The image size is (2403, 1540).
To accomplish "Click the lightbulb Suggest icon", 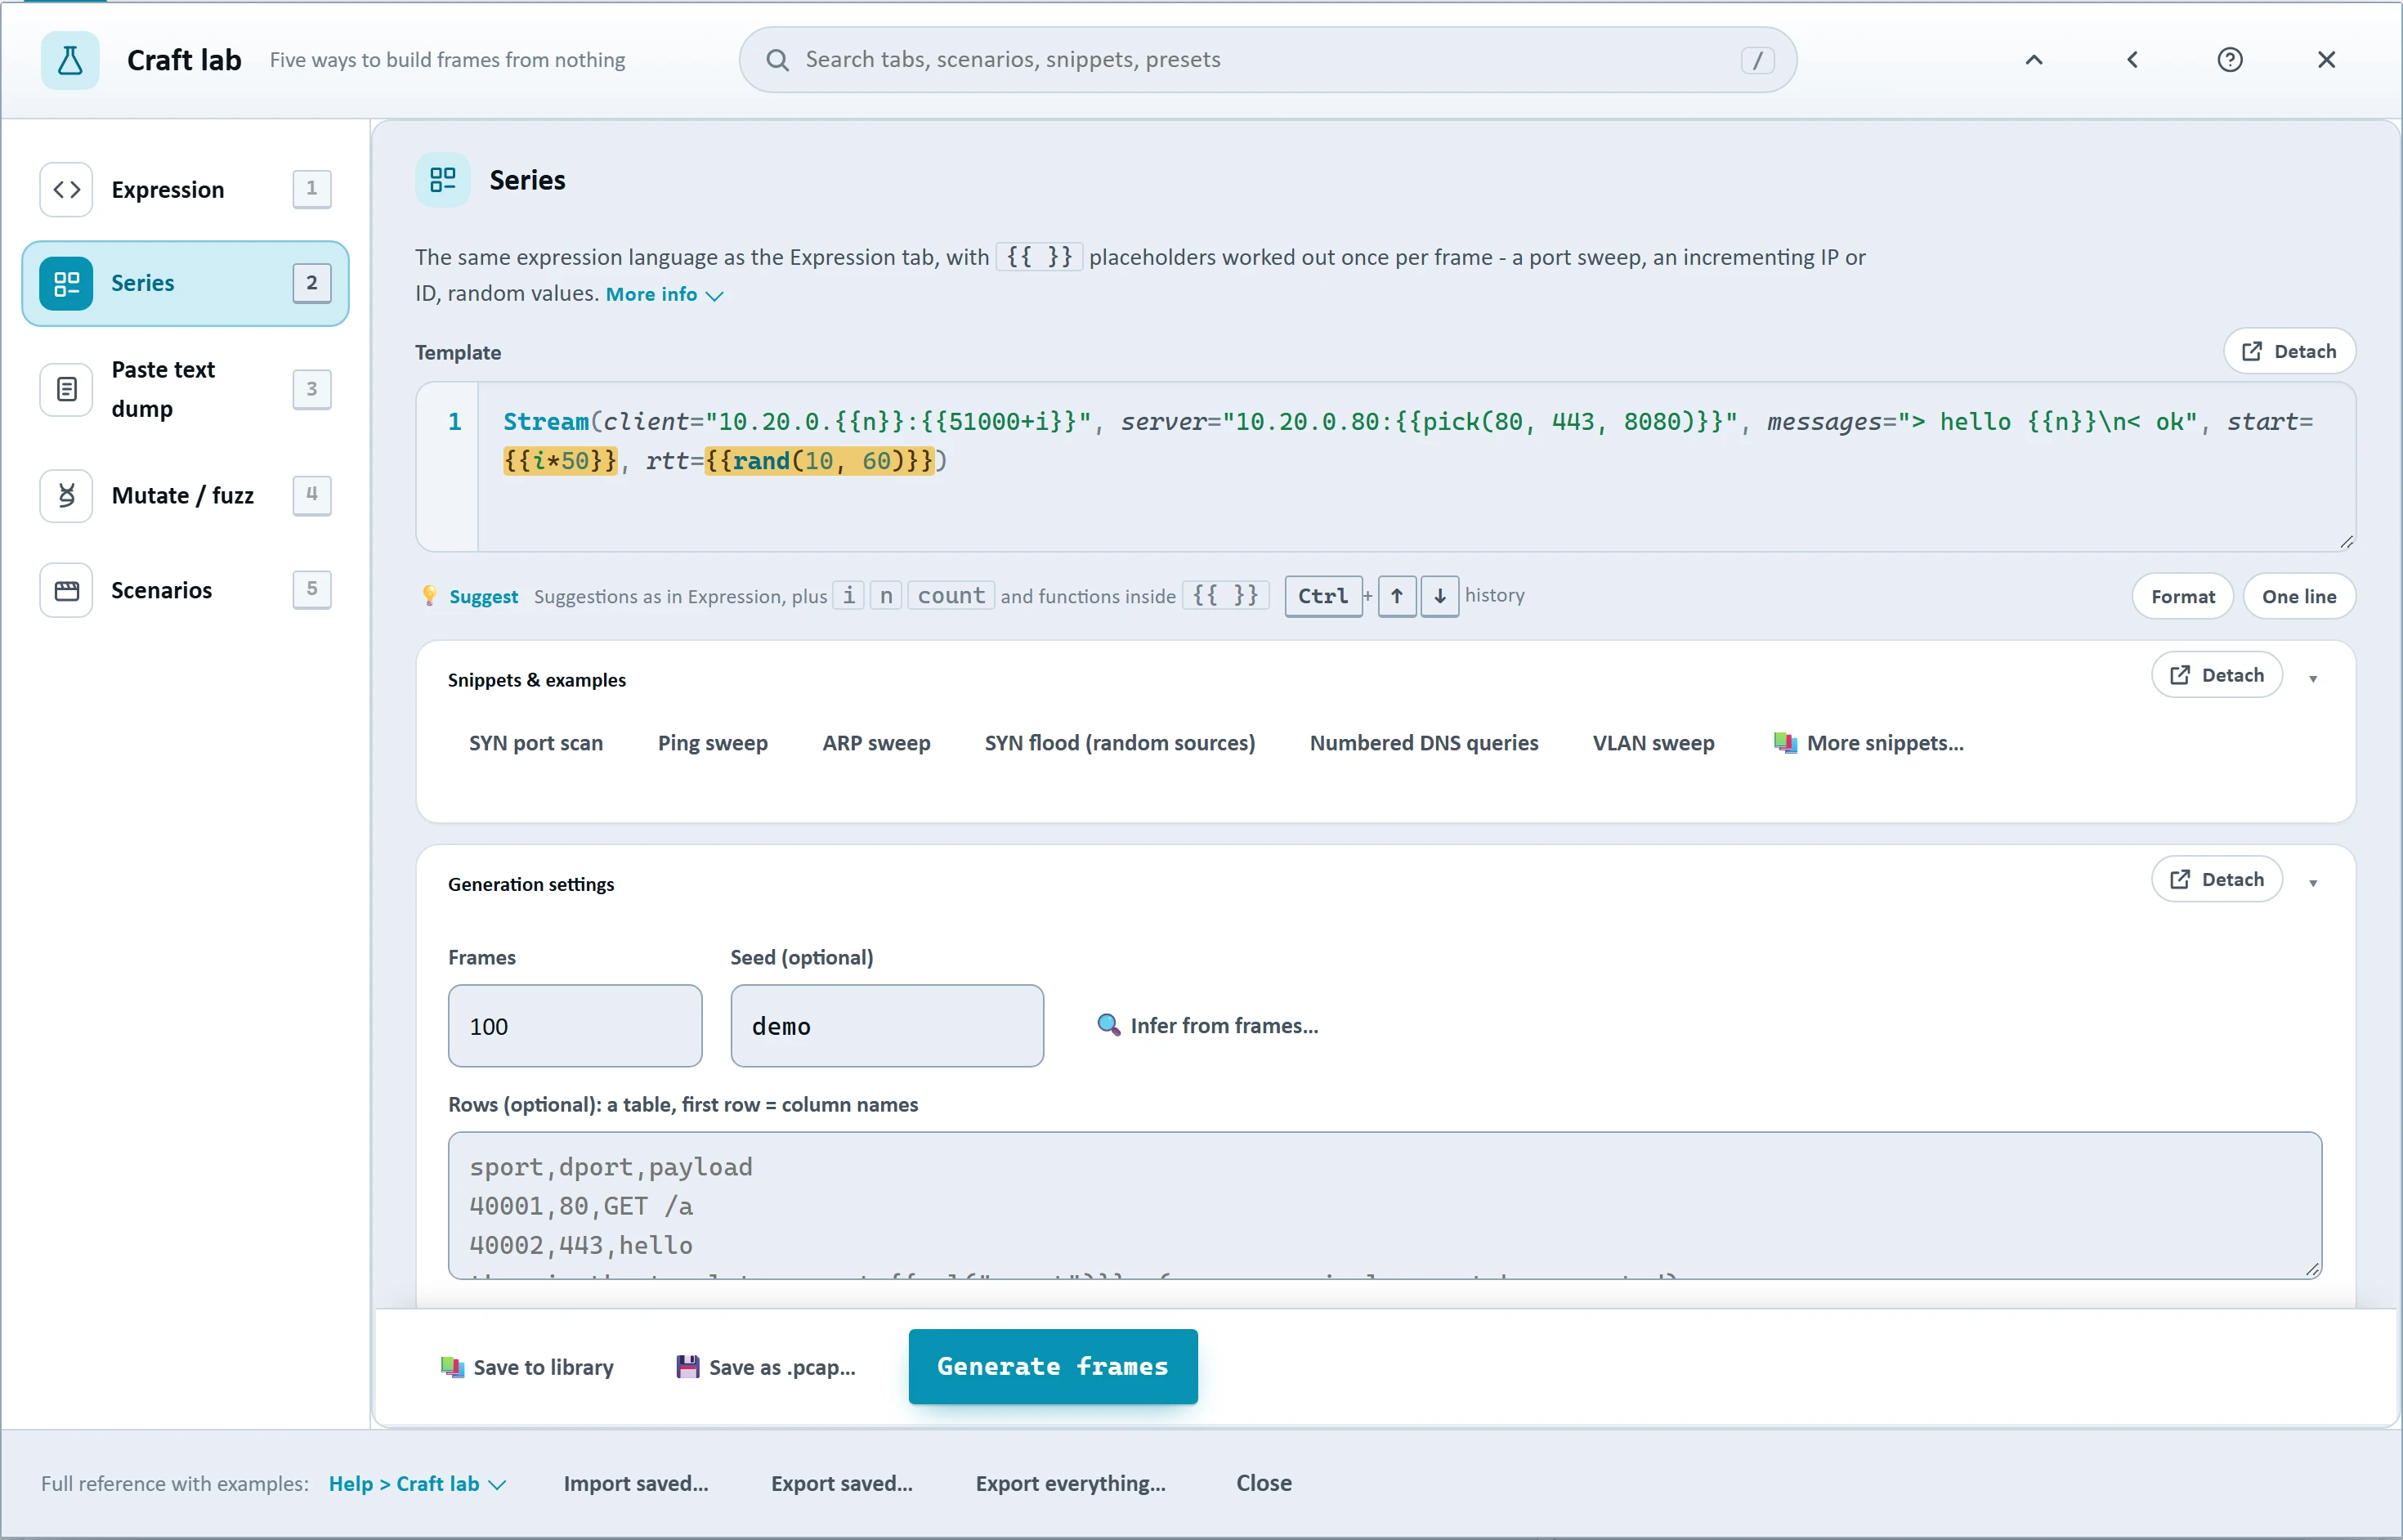I will click(430, 596).
